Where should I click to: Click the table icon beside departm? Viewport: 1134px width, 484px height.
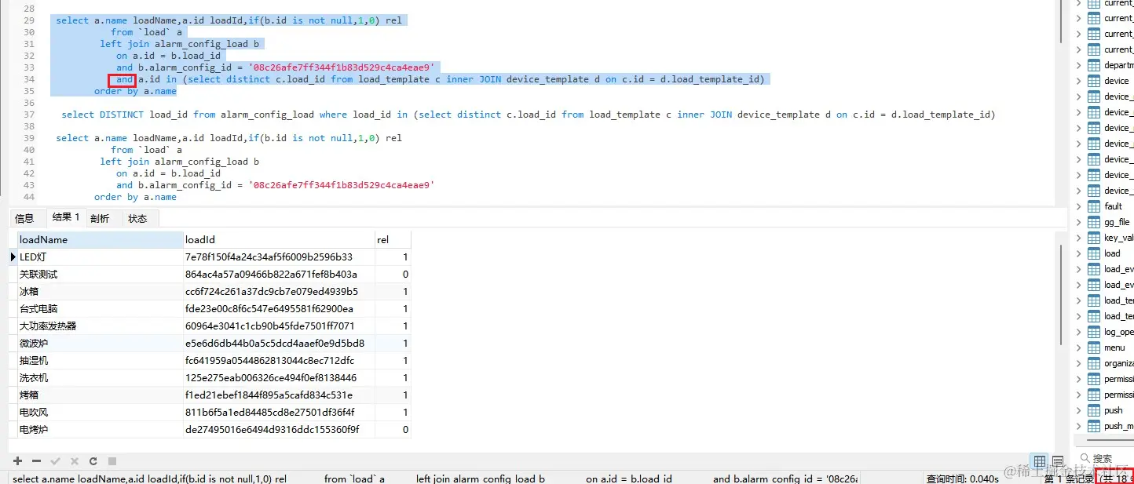coord(1093,65)
